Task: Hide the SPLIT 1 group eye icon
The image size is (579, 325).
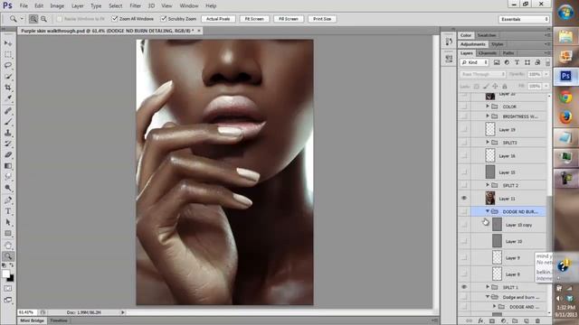Action: click(x=464, y=287)
